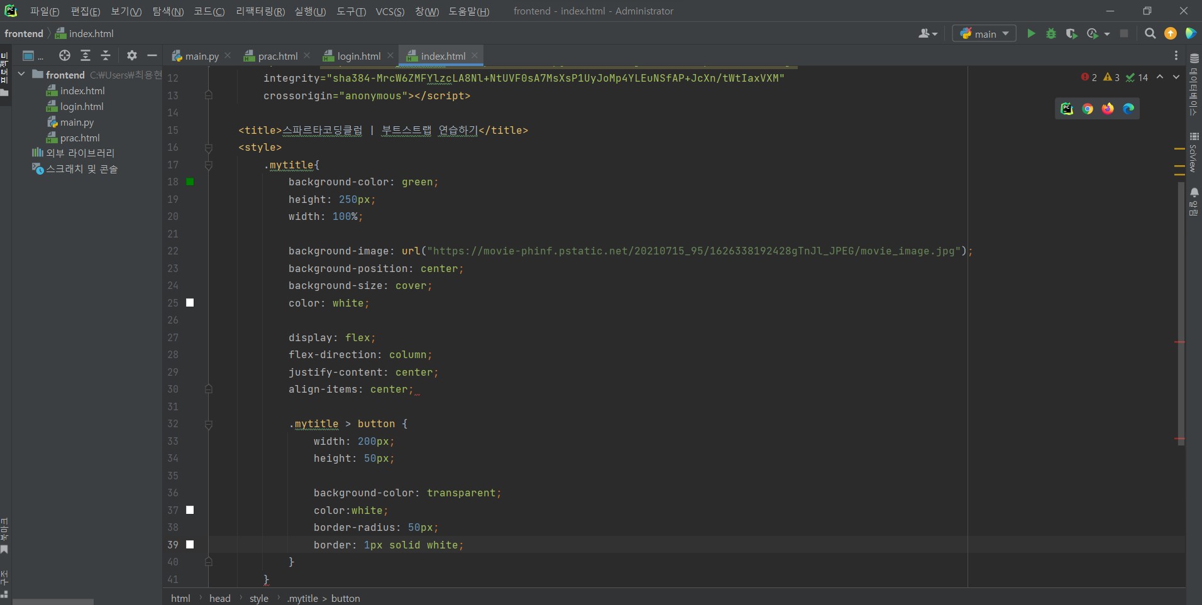Image resolution: width=1202 pixels, height=605 pixels.
Task: Open the green color swatch on line 18
Action: tap(190, 182)
